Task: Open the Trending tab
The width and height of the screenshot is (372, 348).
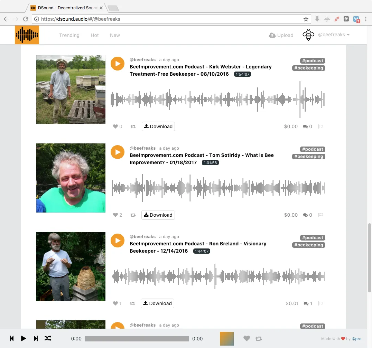Action: [x=69, y=35]
